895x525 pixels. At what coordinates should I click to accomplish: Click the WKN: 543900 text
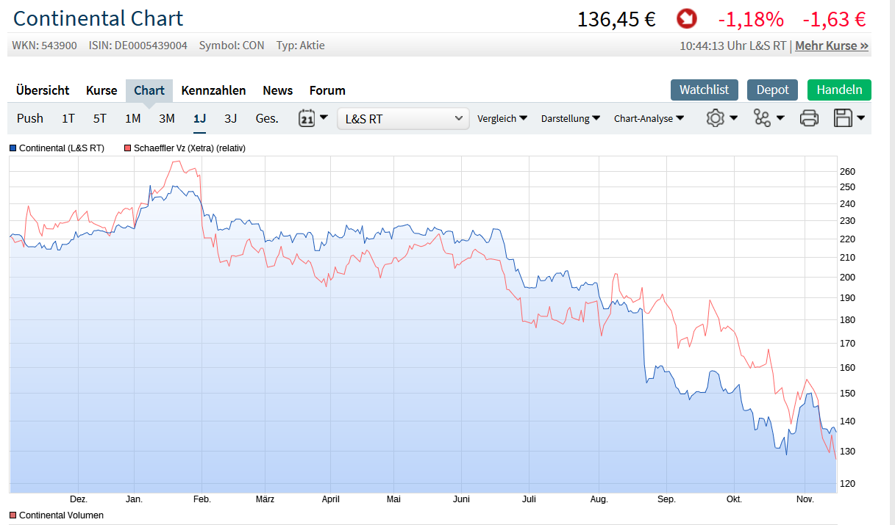[44, 46]
